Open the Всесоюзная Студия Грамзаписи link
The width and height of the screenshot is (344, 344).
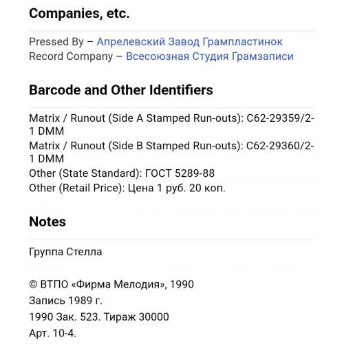click(210, 56)
